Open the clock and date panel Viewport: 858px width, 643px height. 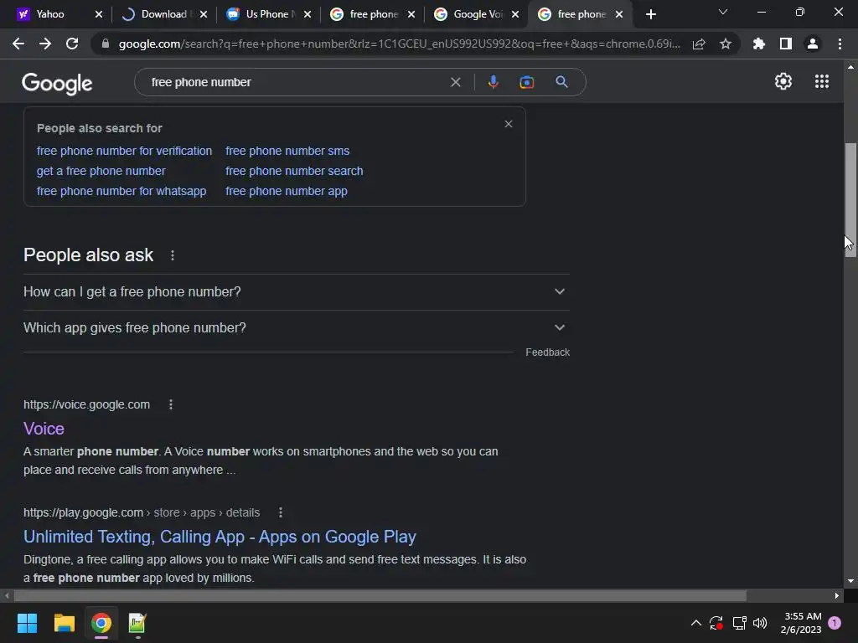coord(800,623)
